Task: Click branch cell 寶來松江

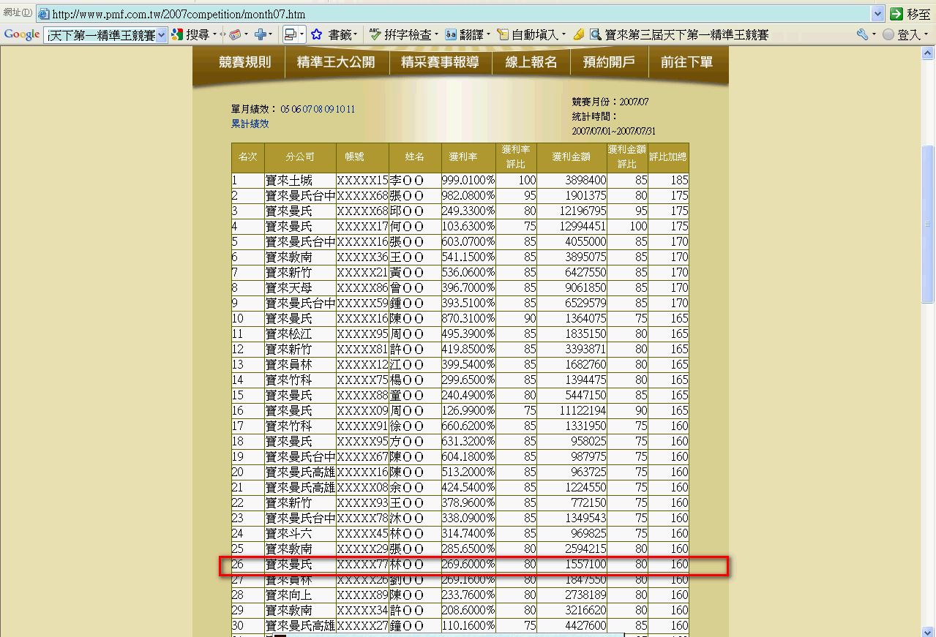Action: [x=300, y=334]
